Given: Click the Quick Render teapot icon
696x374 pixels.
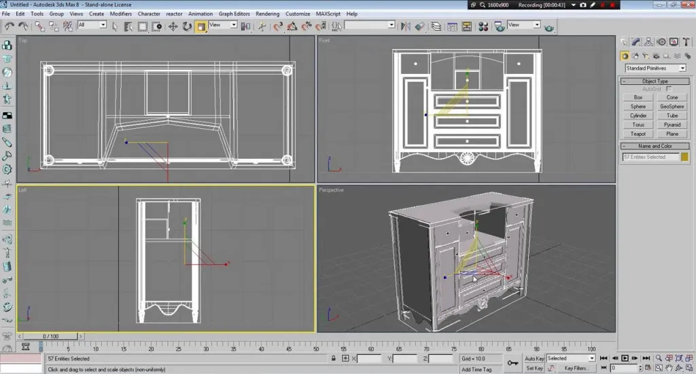Looking at the screenshot, I should [549, 27].
